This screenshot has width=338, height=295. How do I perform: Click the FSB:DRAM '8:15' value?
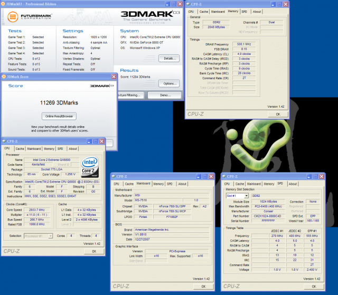coord(244,49)
